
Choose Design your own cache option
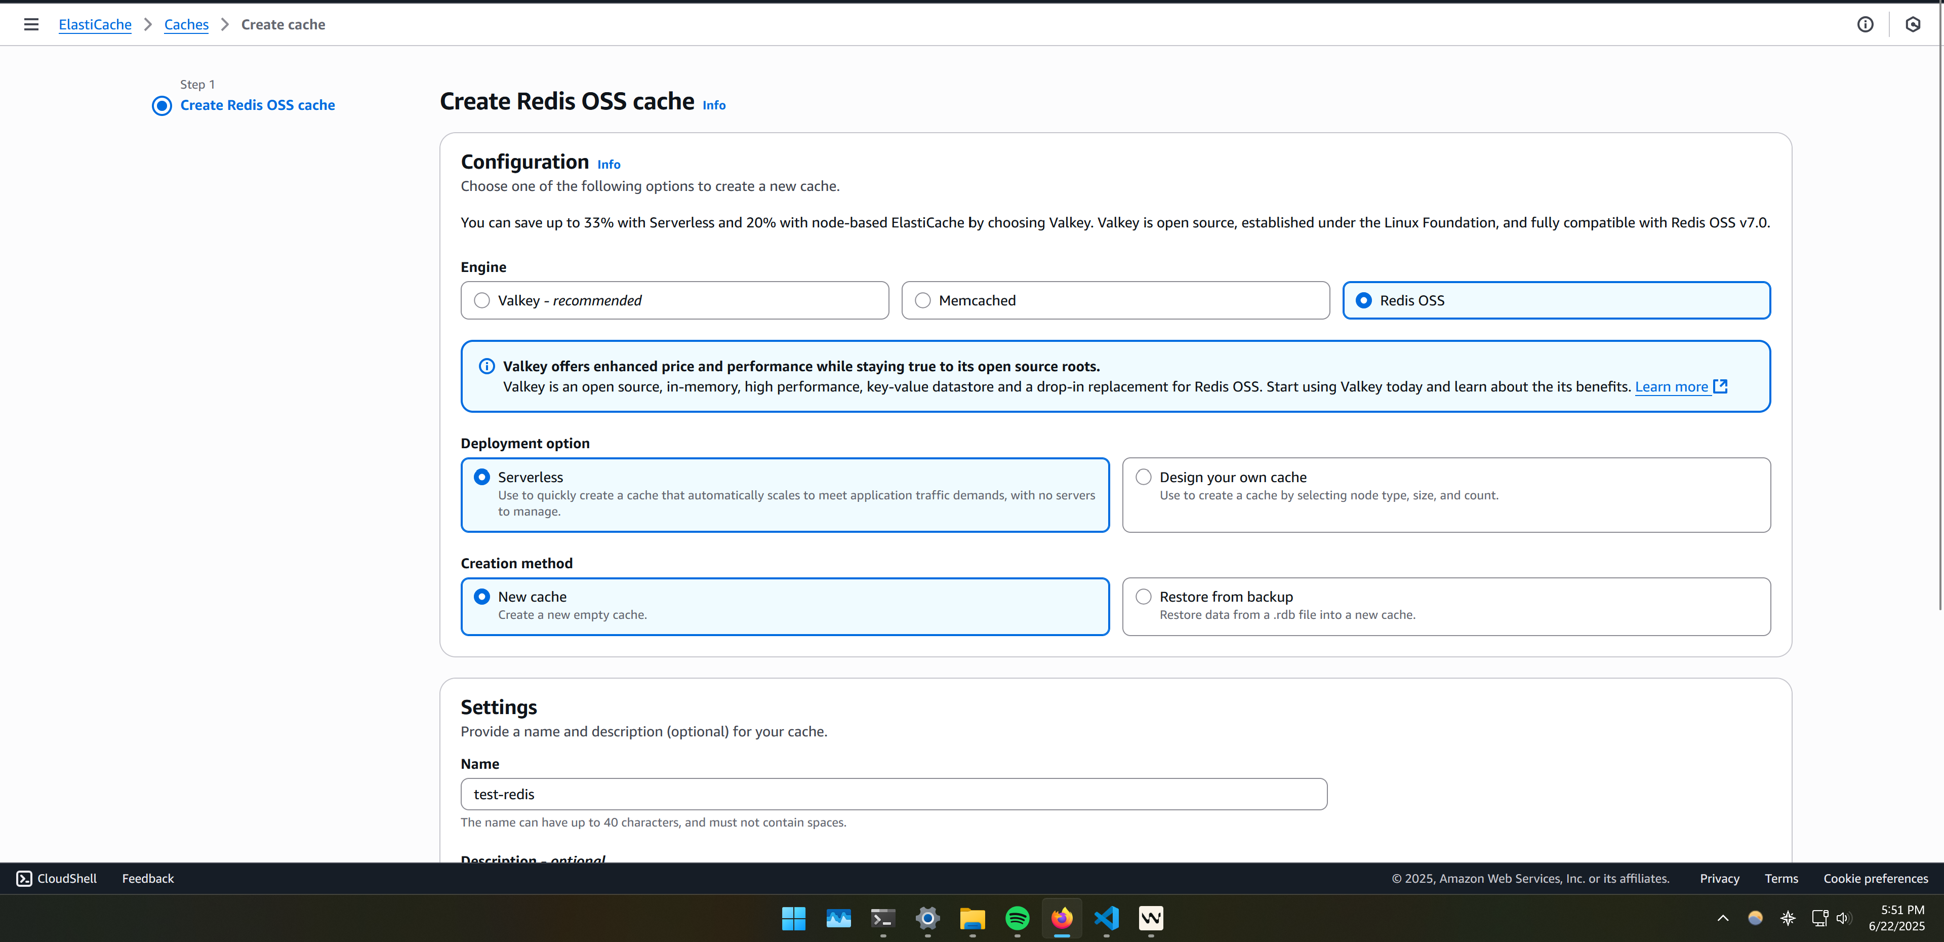[x=1446, y=495]
